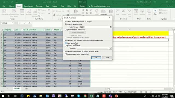Click the Location range collapse icon
This screenshot has width=175, height=98.
tap(110, 48)
